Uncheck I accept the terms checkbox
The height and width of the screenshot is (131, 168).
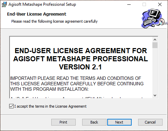tap(11, 106)
